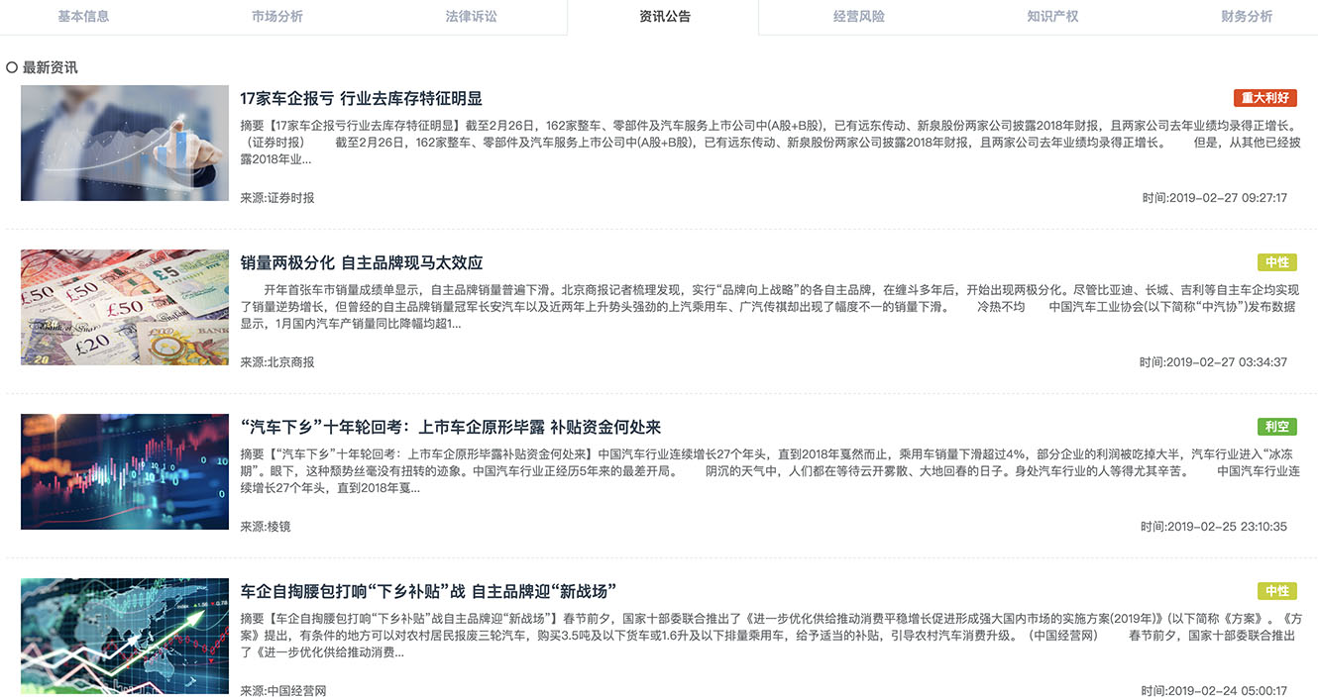The image size is (1318, 699).
Task: Click the businessman chart thumbnail image
Action: [125, 143]
